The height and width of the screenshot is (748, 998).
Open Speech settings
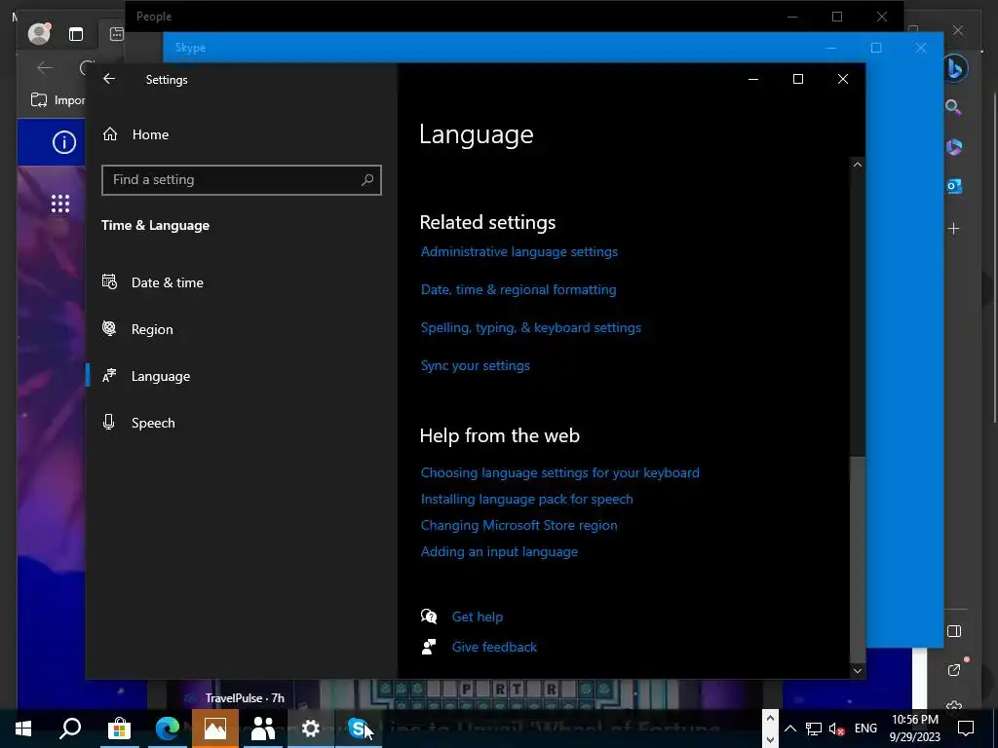point(153,423)
